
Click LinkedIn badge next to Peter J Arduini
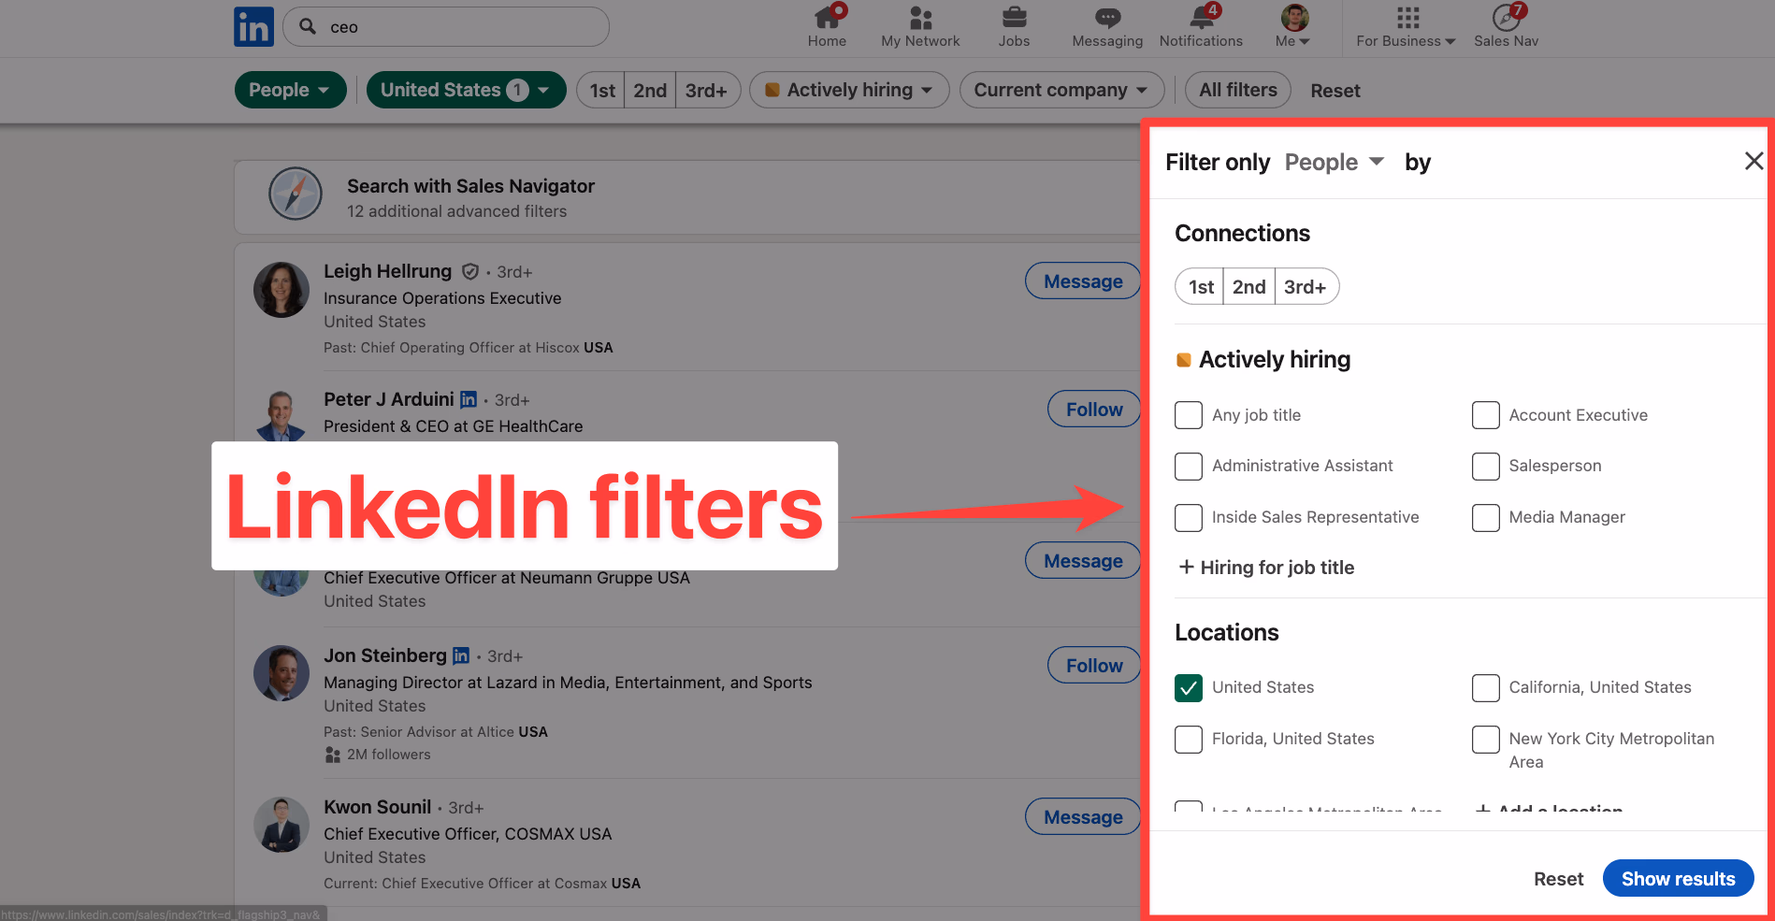pos(469,399)
